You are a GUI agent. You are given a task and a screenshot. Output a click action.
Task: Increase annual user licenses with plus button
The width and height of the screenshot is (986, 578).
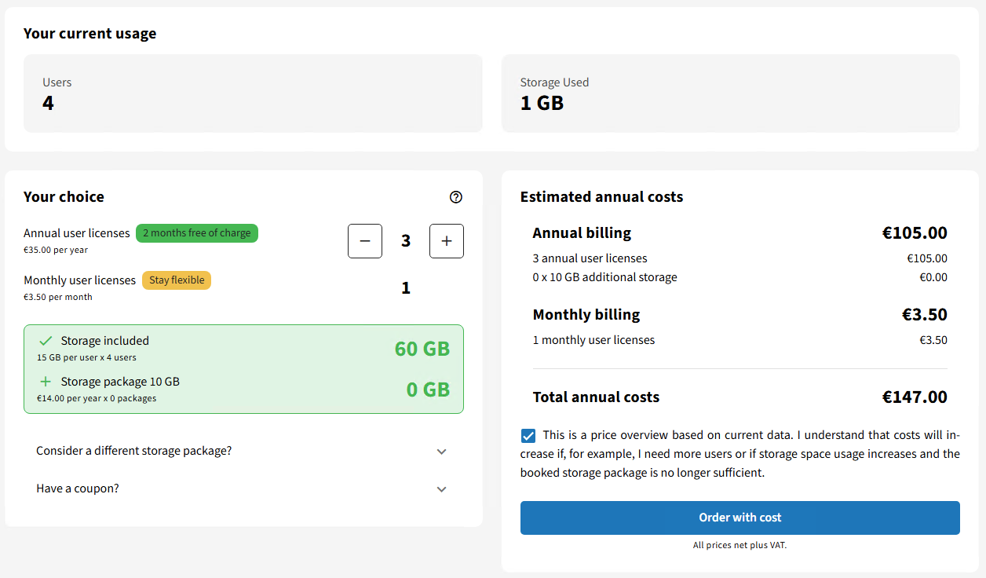(447, 241)
